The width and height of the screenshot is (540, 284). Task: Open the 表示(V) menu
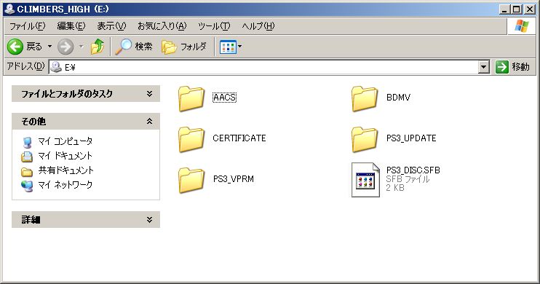[111, 26]
